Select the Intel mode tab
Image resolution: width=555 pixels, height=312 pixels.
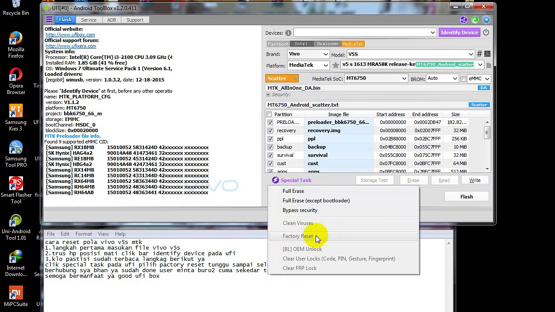coord(301,44)
